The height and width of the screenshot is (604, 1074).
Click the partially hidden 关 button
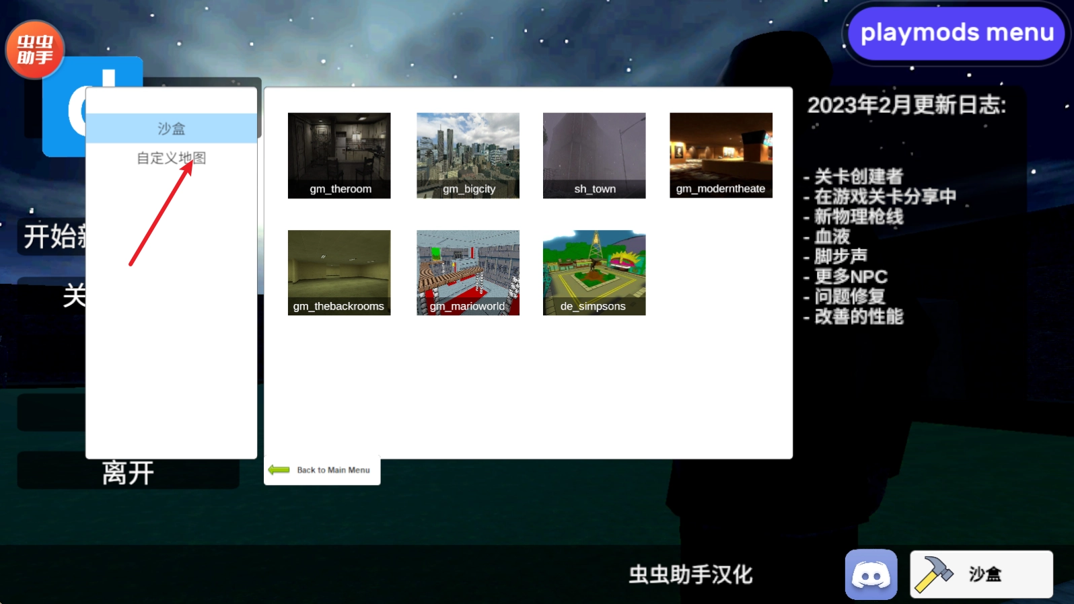[73, 296]
